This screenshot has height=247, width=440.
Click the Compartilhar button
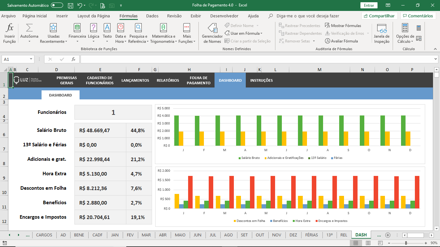coord(379,16)
